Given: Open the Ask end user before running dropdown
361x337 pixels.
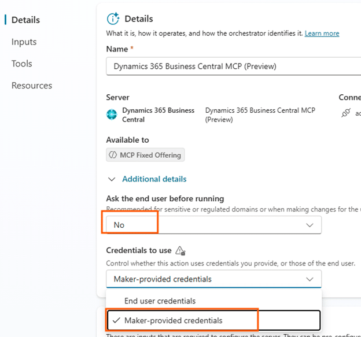Looking at the screenshot, I should click(x=213, y=225).
